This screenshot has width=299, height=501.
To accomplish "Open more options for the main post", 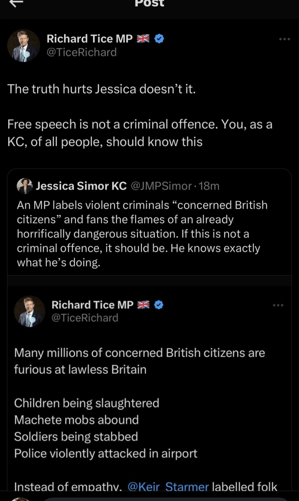I will point(284,39).
